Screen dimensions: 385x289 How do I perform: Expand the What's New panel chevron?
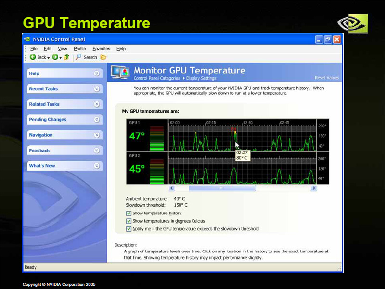tap(97, 166)
